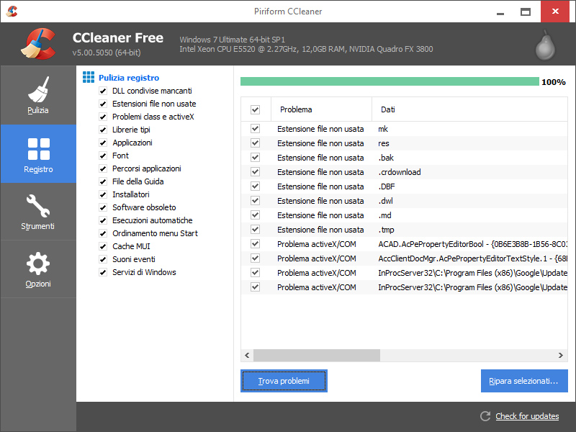Click the scan progress bar
Viewport: 576px width, 432px height.
click(390, 81)
